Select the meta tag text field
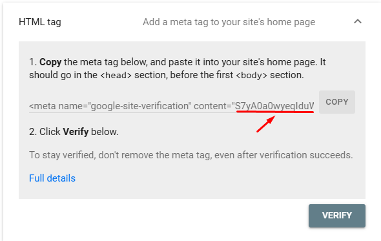381x241 pixels. (171, 106)
